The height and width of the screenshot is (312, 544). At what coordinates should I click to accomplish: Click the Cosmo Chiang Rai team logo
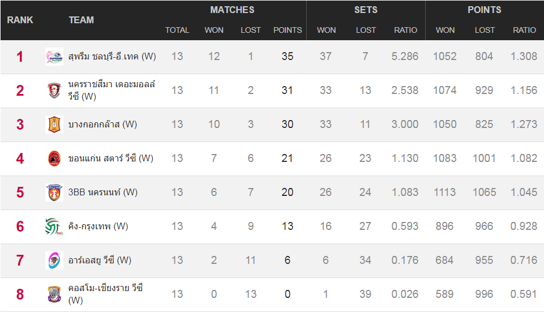pos(54,294)
